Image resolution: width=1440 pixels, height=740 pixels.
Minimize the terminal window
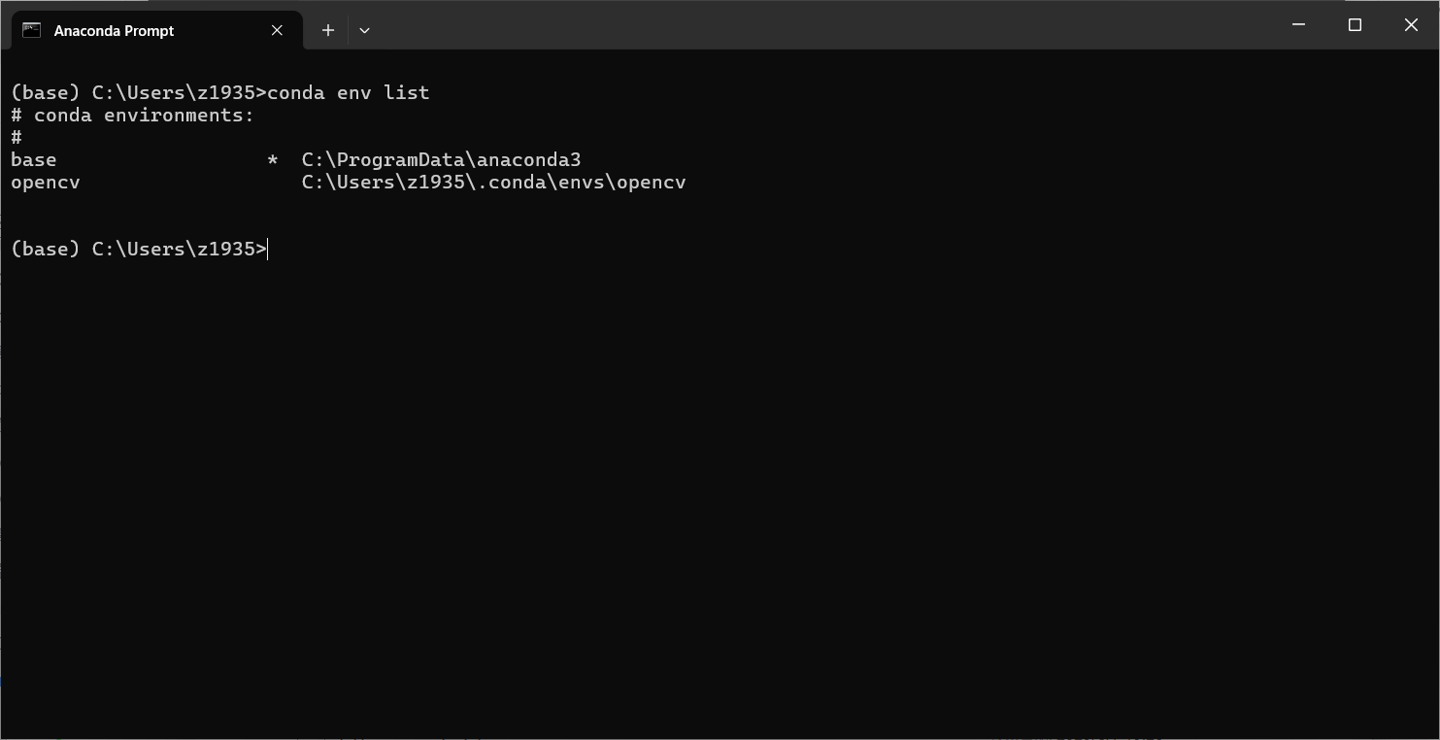[1298, 24]
